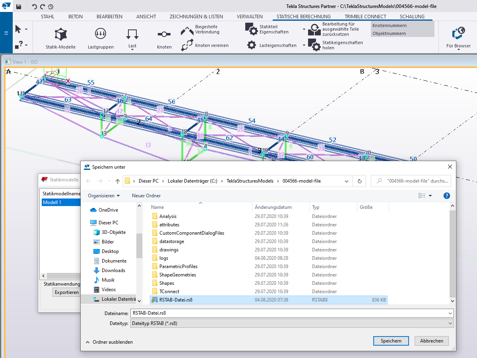
Task: Select Bilder in navigation pane
Action: [x=103, y=242]
